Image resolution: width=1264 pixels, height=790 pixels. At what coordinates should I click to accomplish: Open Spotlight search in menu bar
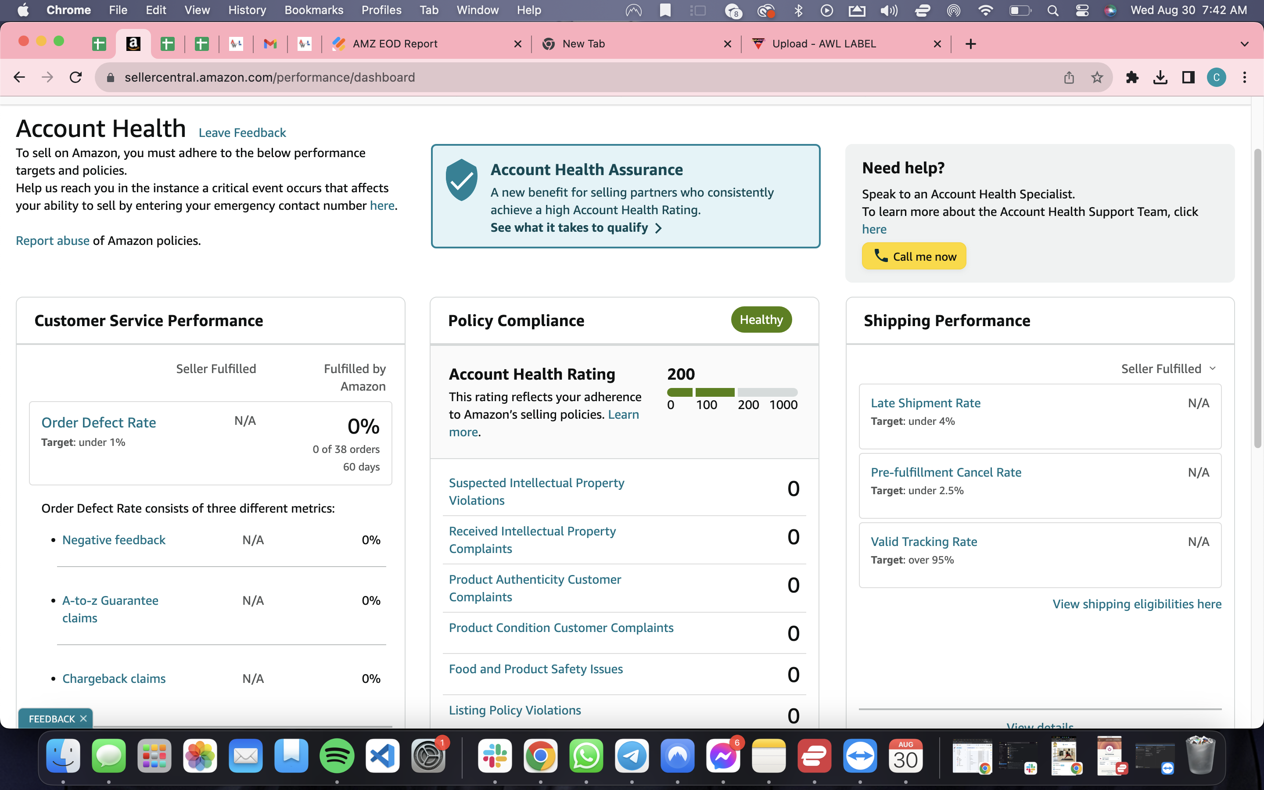[1052, 11]
